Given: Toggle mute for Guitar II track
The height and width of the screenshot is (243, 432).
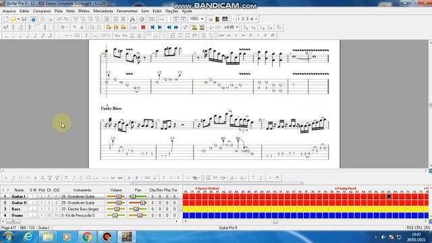Looking at the screenshot, I should pyautogui.click(x=35, y=202).
